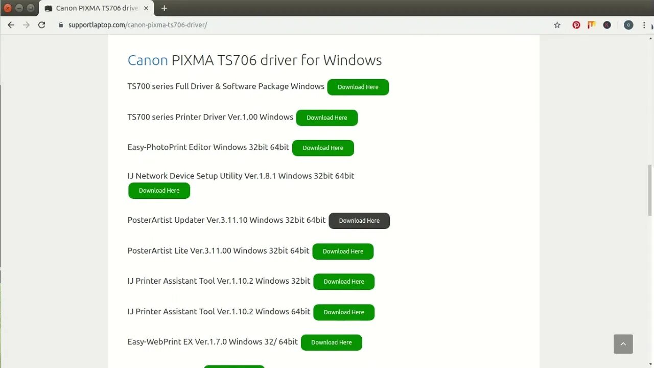Image resolution: width=654 pixels, height=368 pixels.
Task: Click text 'PosterArtist Lite Ver.3.11.00 Windows 32bit 64bit'
Action: click(x=218, y=250)
